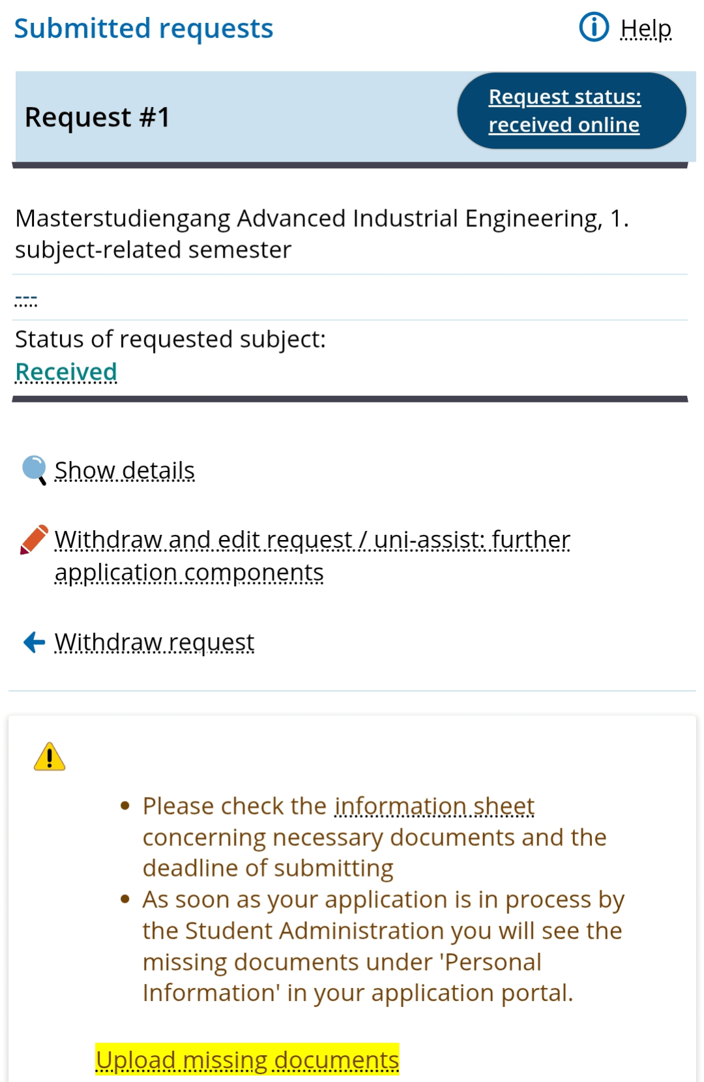Click the Submitted requests heading
Image resolution: width=704 pixels, height=1082 pixels.
point(143,29)
